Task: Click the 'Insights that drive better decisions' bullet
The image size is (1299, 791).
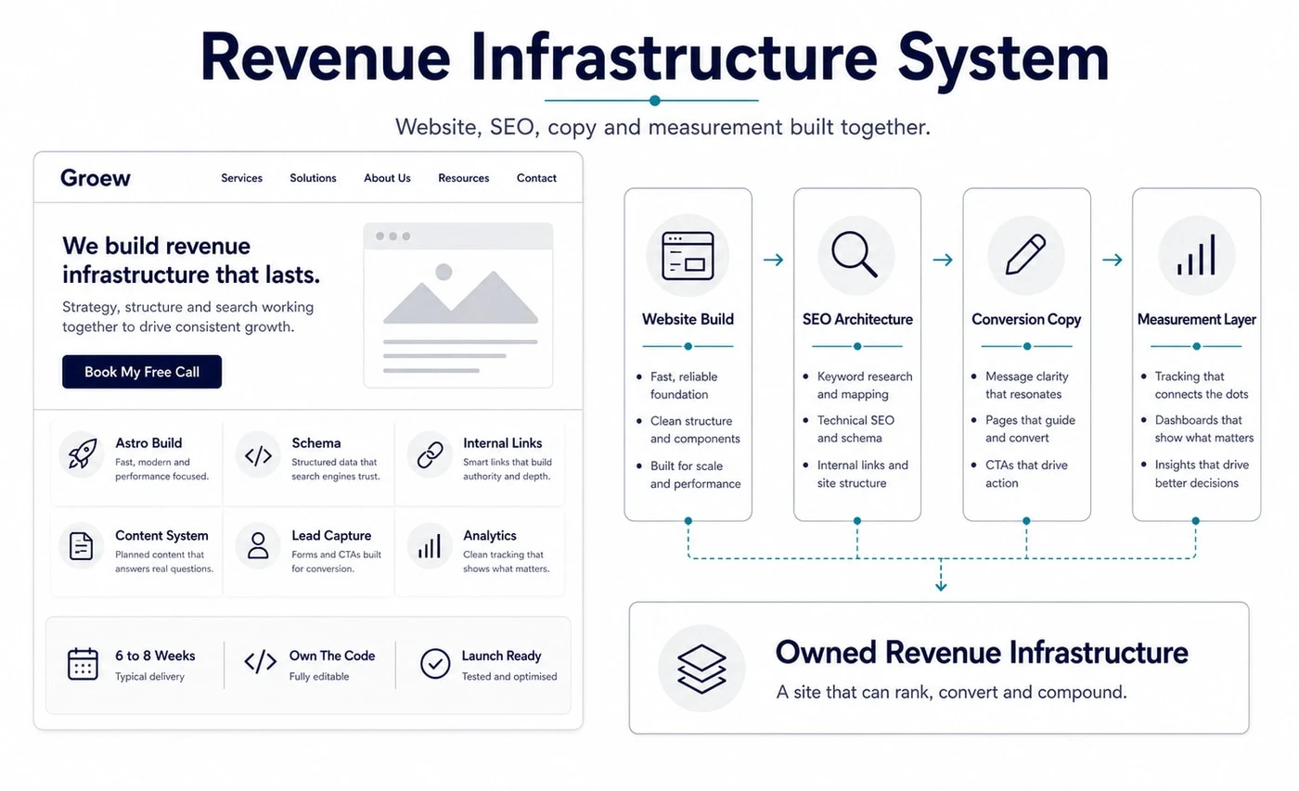Action: (x=1203, y=474)
